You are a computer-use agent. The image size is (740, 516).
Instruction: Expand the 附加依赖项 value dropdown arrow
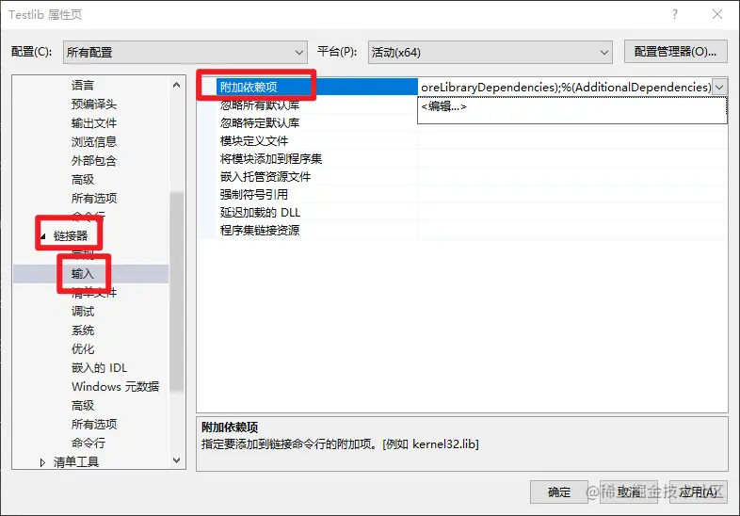(x=719, y=88)
